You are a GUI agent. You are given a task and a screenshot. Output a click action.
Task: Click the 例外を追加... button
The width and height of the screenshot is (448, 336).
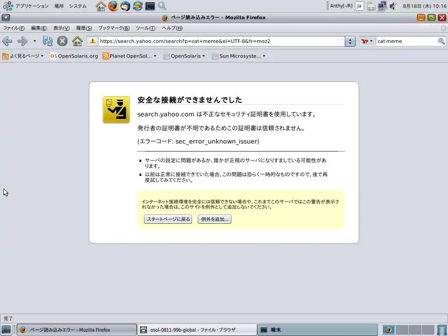pyautogui.click(x=214, y=219)
